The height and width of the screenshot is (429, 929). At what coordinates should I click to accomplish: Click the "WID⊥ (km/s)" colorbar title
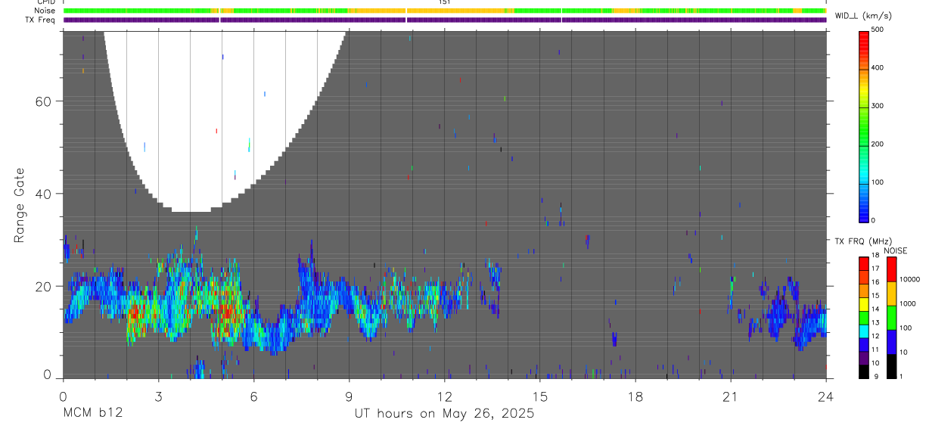862,15
